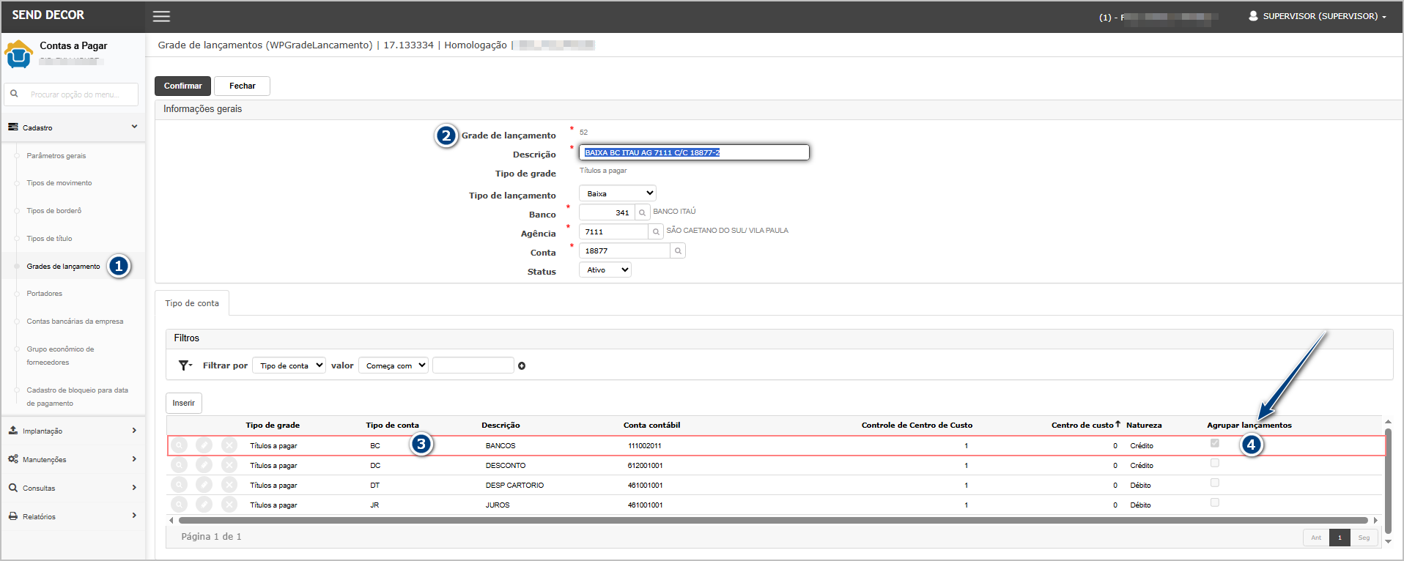Open the hamburger menu in top bar
The height and width of the screenshot is (561, 1404).
point(161,16)
